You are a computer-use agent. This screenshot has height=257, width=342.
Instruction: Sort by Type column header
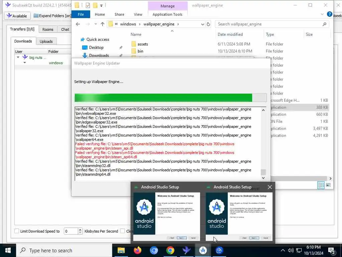click(x=270, y=34)
